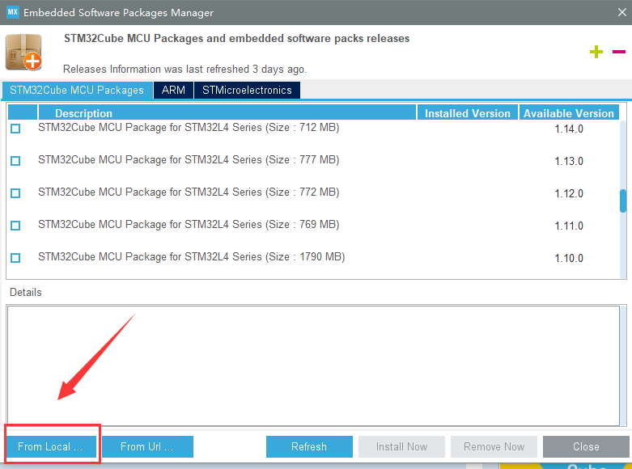The height and width of the screenshot is (469, 632).
Task: Click the package list scrollbar thumb
Action: pos(623,201)
